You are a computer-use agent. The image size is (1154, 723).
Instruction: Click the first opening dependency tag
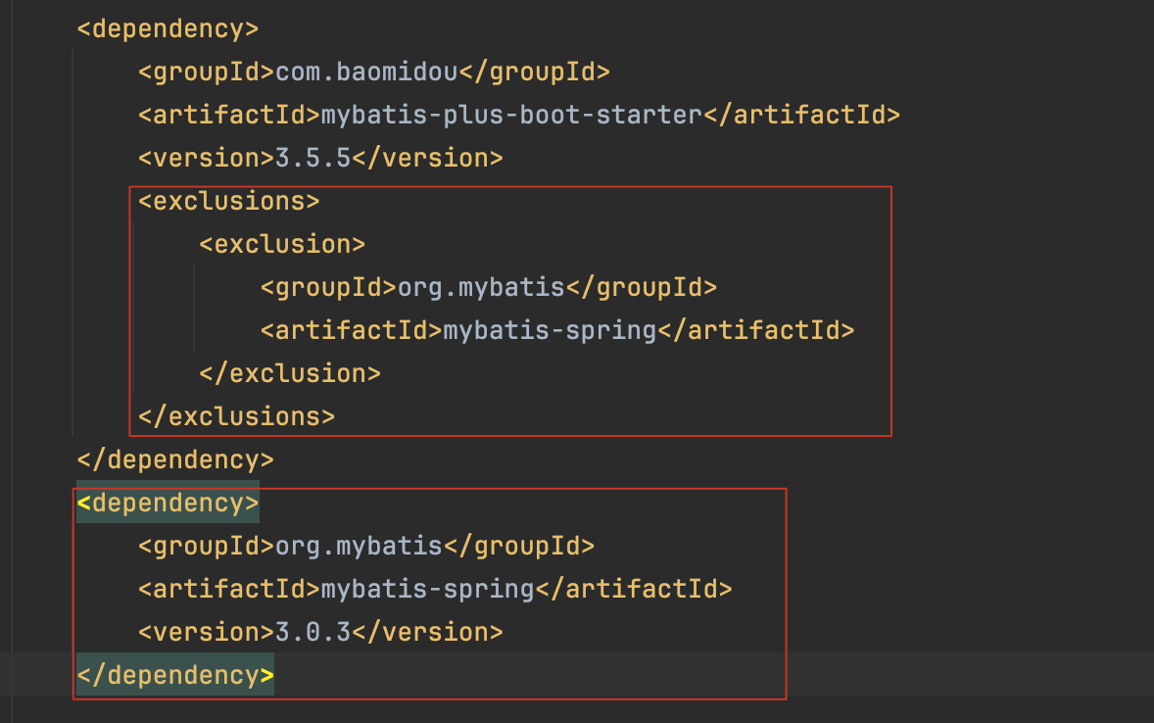pyautogui.click(x=167, y=28)
